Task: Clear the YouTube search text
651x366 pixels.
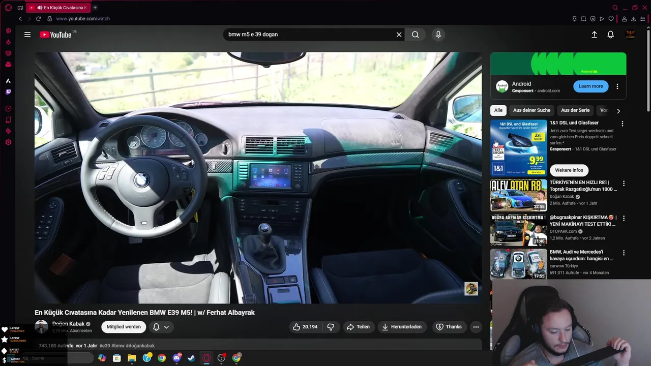Action: tap(399, 35)
